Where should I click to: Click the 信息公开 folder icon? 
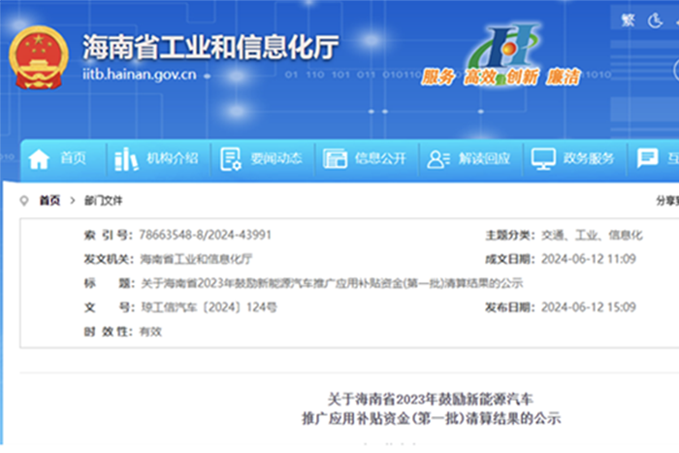pyautogui.click(x=335, y=159)
